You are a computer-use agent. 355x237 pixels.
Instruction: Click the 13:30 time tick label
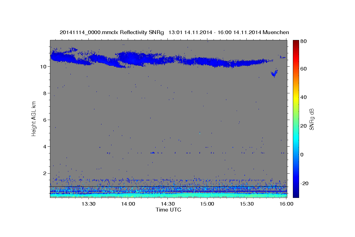pos(88,204)
